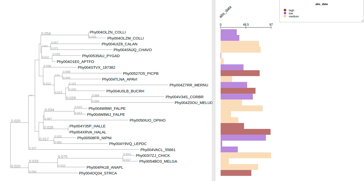Click the Phy004VACL_55661 leaf label

(158, 150)
